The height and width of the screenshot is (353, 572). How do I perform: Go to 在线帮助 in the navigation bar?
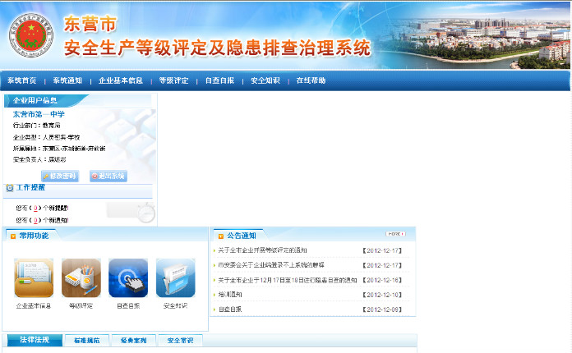point(311,80)
